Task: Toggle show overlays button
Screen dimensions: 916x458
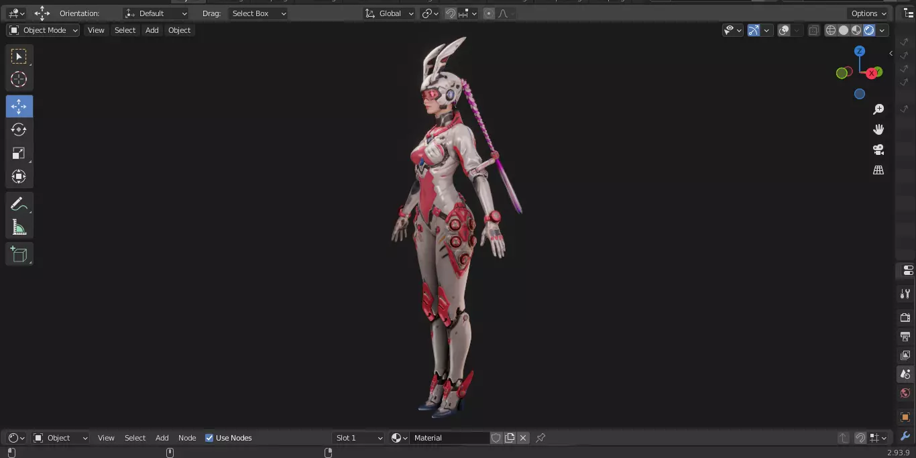Action: tap(784, 30)
